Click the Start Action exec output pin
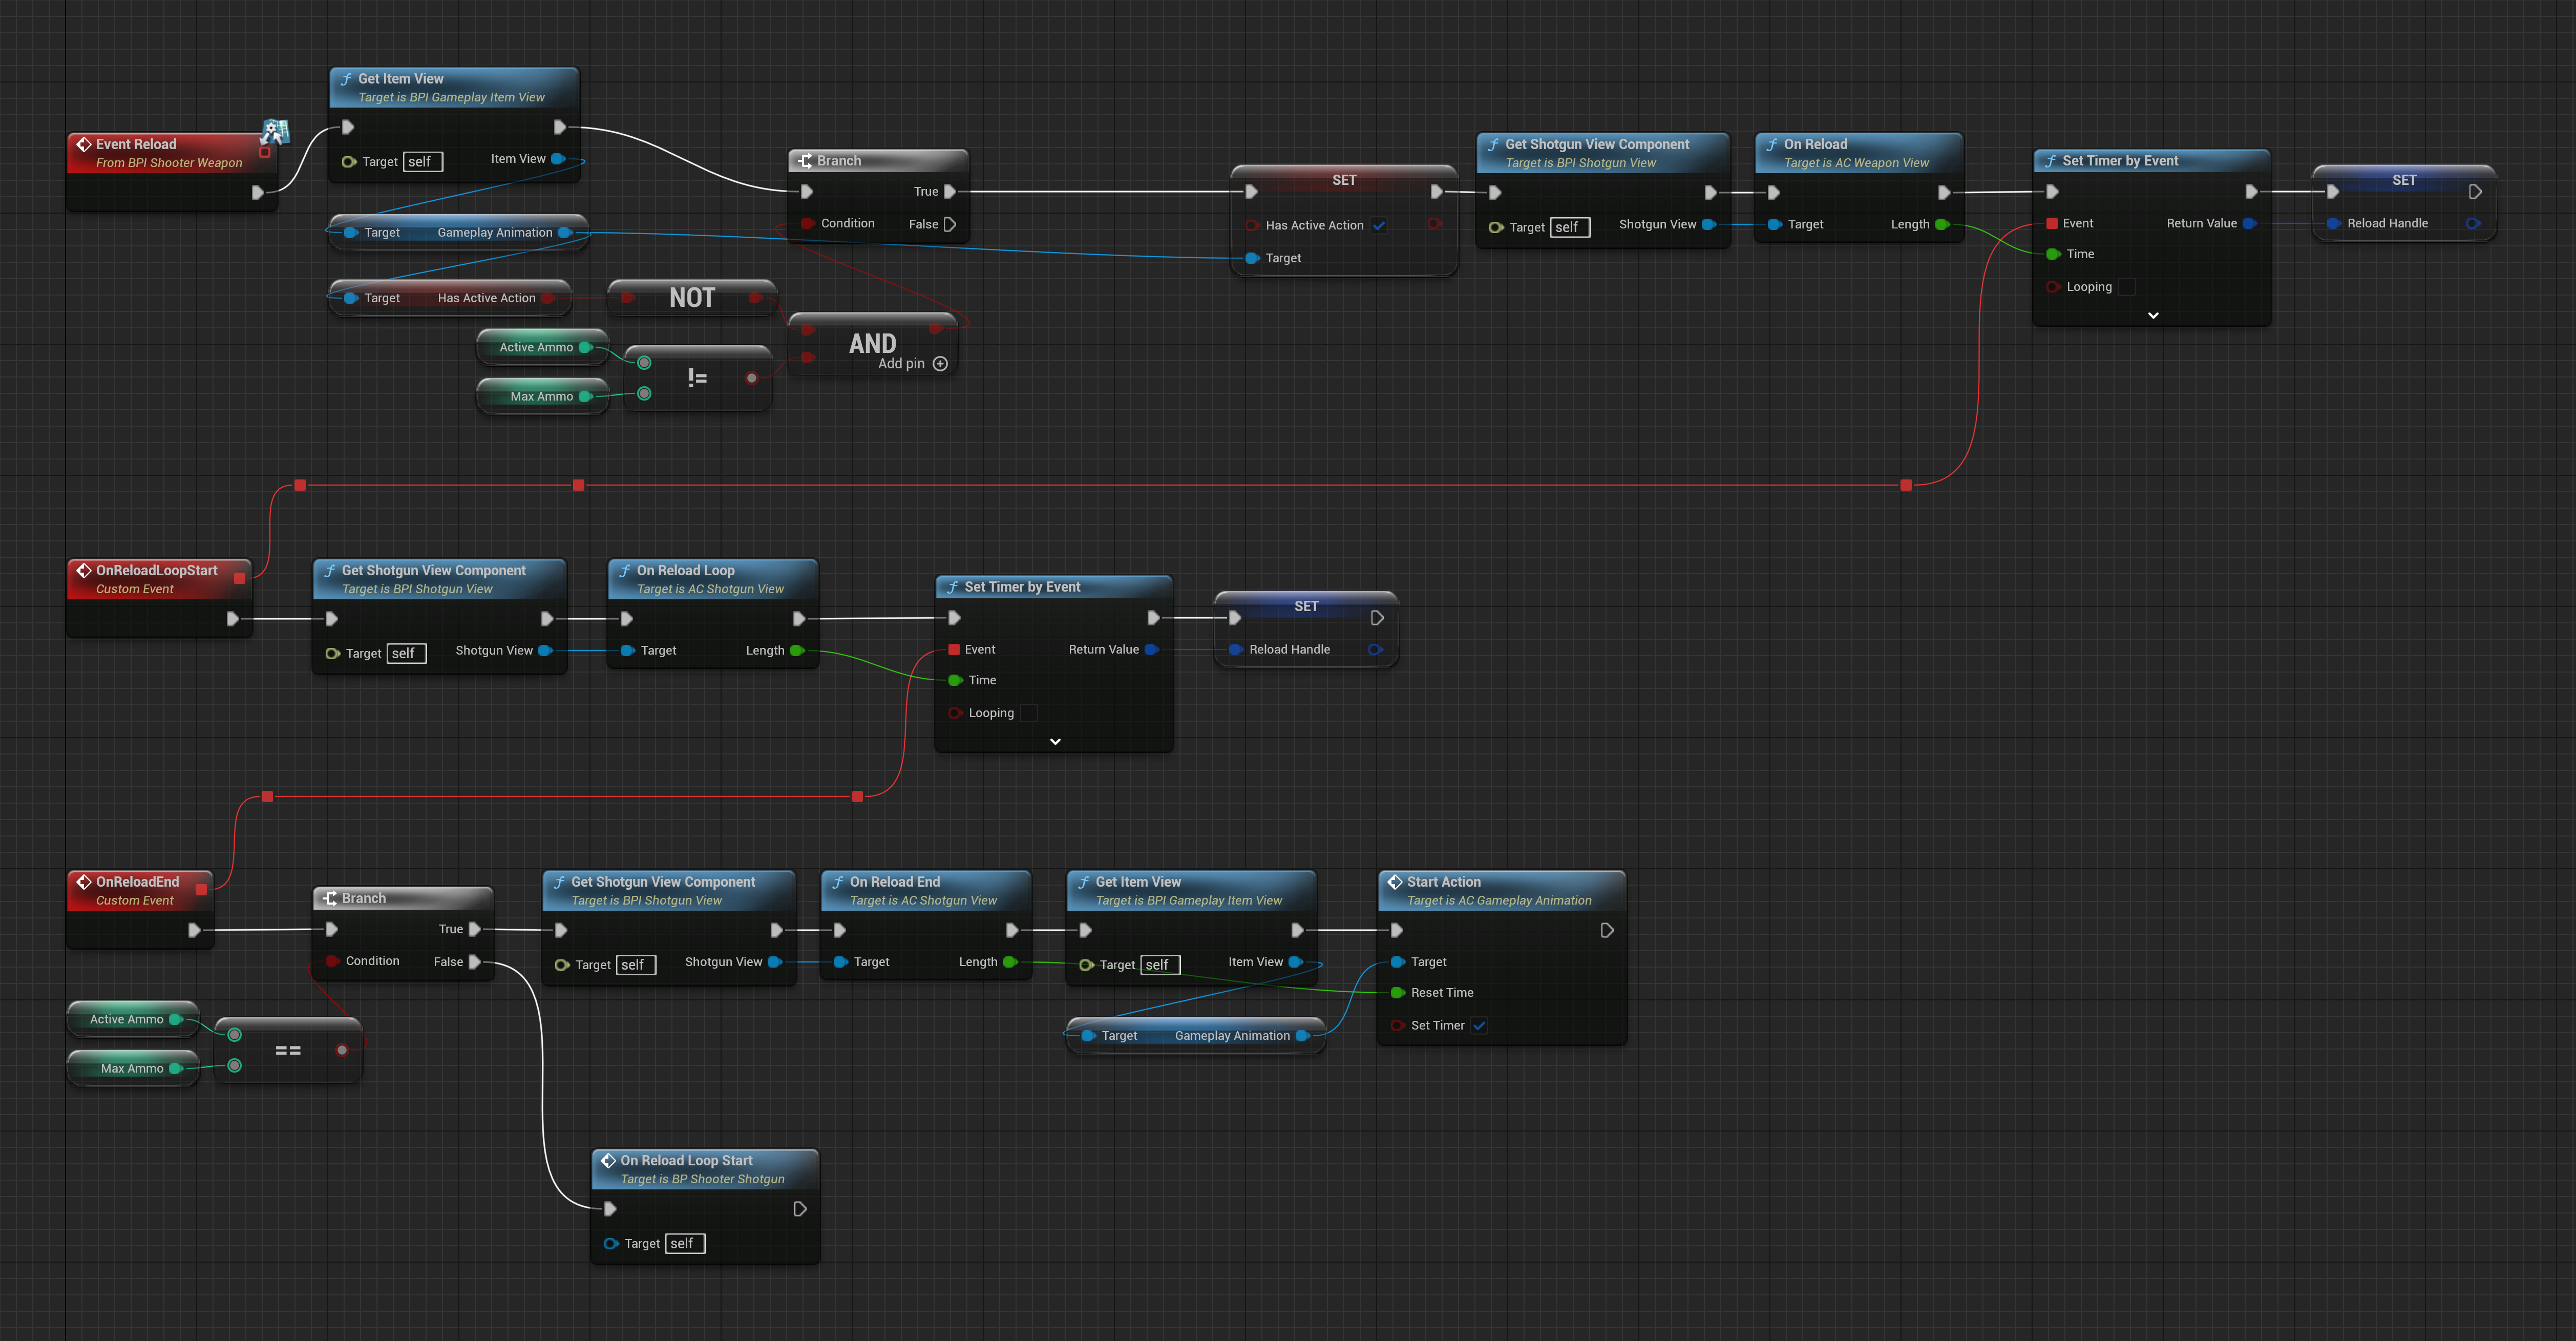The image size is (2576, 1341). click(1606, 930)
